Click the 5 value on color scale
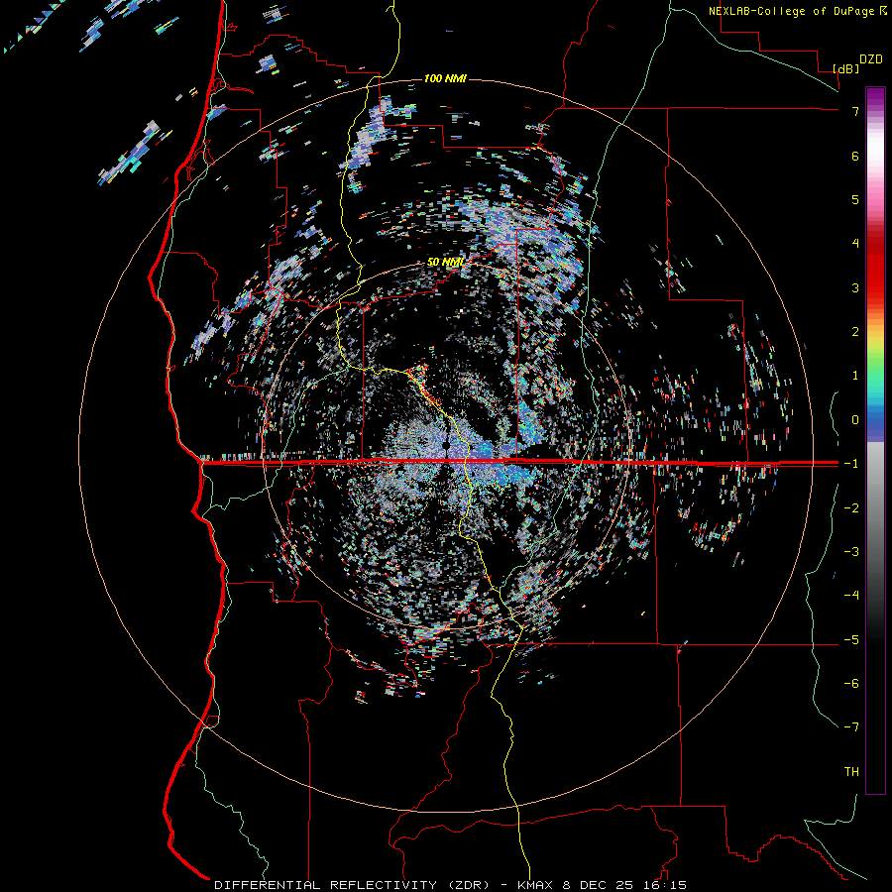Image resolution: width=892 pixels, height=892 pixels. click(x=855, y=199)
